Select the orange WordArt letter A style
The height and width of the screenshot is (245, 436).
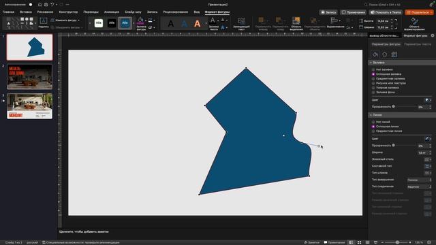click(x=197, y=24)
